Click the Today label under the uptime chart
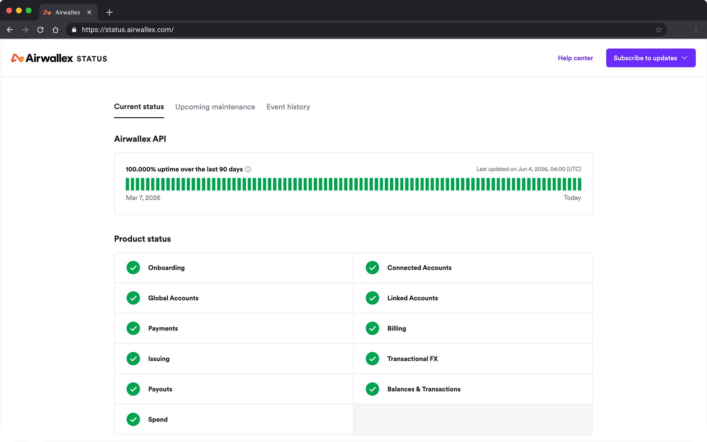 (573, 198)
